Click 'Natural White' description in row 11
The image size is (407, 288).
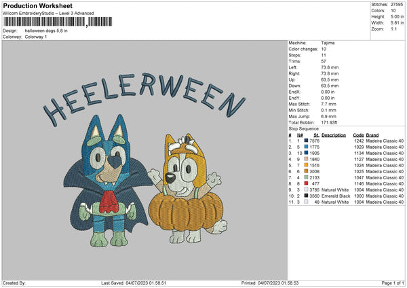pyautogui.click(x=335, y=202)
